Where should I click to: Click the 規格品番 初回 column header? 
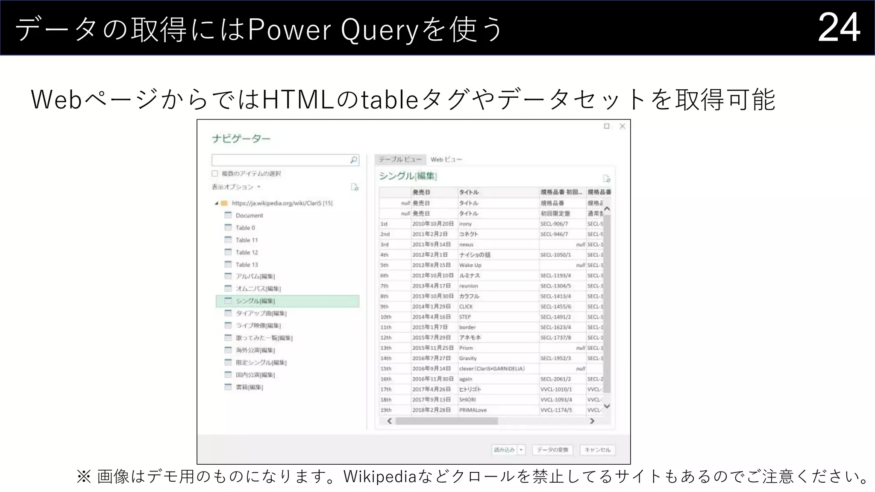tap(562, 192)
